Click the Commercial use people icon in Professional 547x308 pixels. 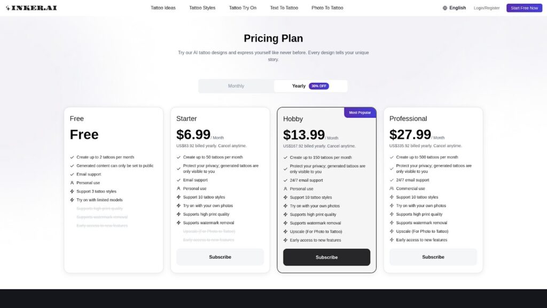[x=392, y=189]
